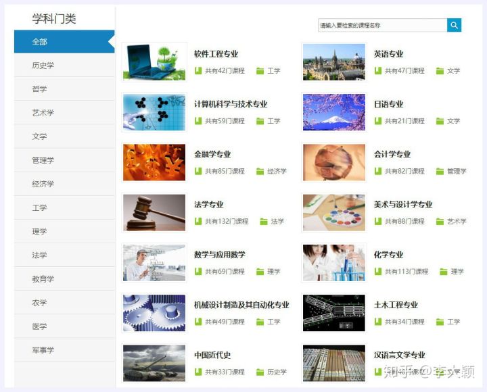Click the folder icon in 法学专业 row
487x392 pixels.
coord(264,222)
